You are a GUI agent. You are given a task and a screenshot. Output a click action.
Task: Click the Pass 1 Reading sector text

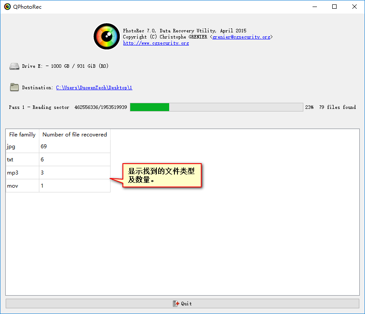(x=39, y=107)
